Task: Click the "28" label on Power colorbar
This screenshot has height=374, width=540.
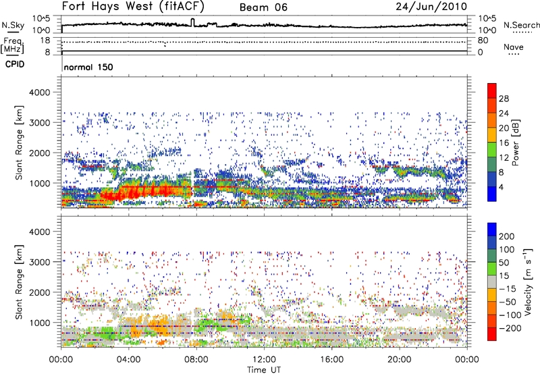Action: (504, 99)
